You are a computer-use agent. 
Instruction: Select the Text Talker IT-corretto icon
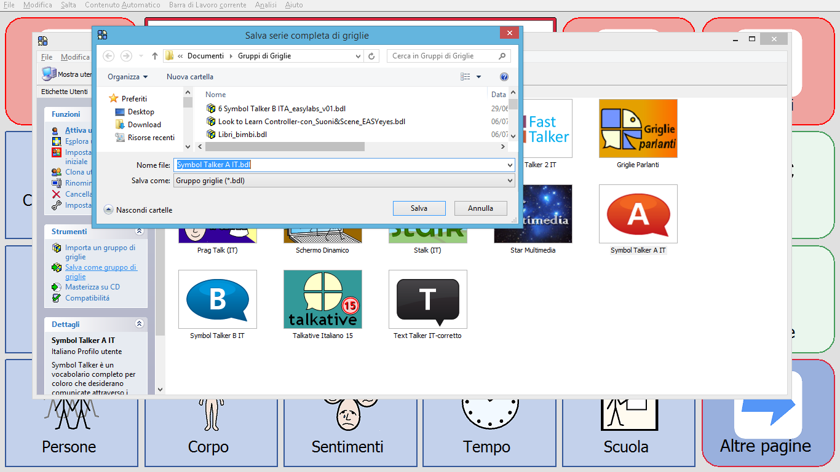(x=428, y=299)
